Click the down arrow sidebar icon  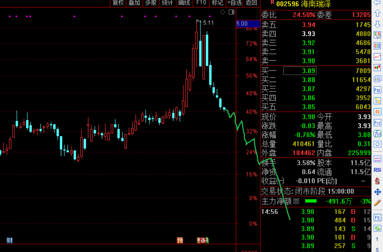(377, 24)
